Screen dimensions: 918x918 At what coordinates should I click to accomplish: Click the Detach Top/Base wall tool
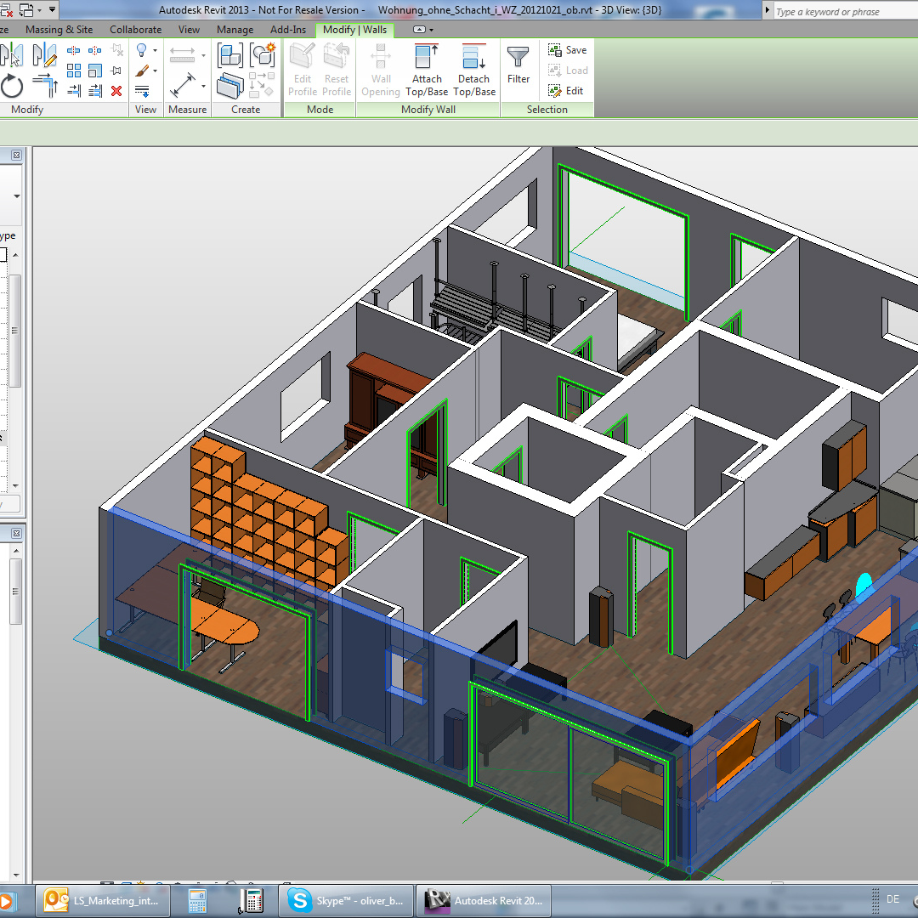474,70
